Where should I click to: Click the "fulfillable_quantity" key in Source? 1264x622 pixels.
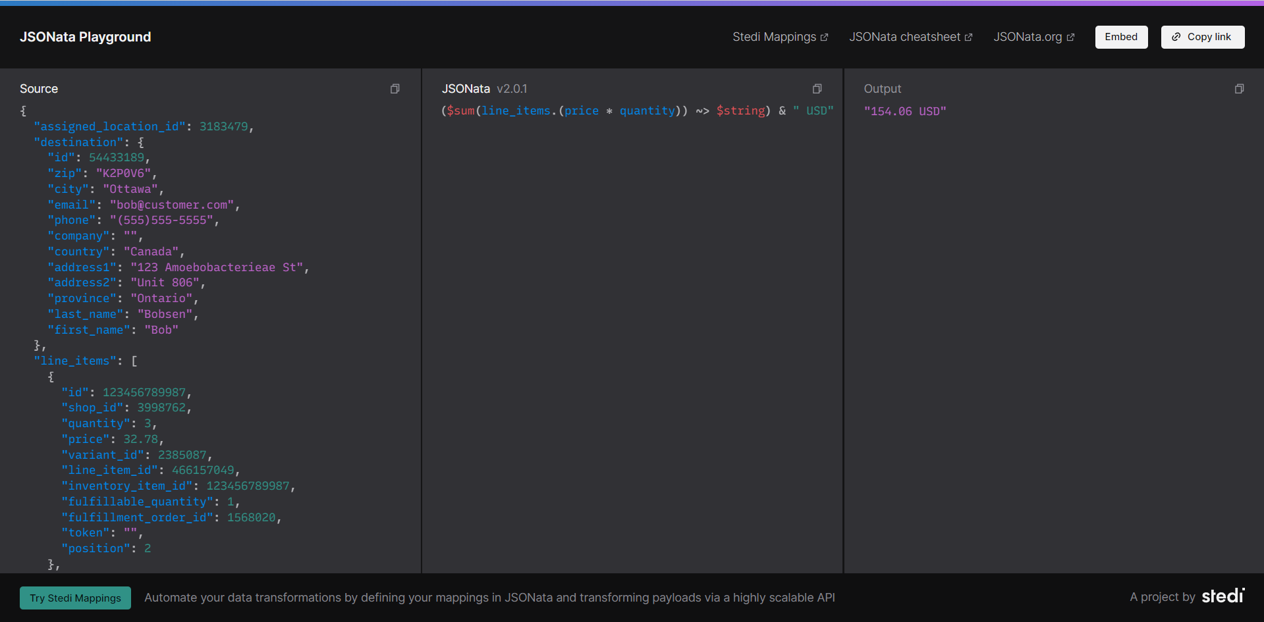click(x=138, y=502)
